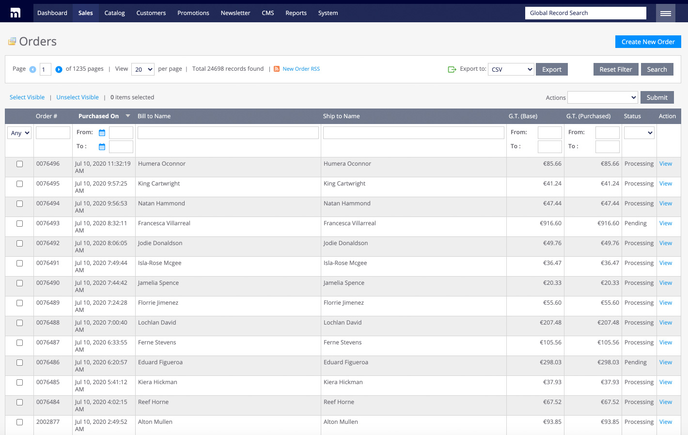Tick the checkbox for order 0076488
Screen dimensions: 688x435
point(20,323)
